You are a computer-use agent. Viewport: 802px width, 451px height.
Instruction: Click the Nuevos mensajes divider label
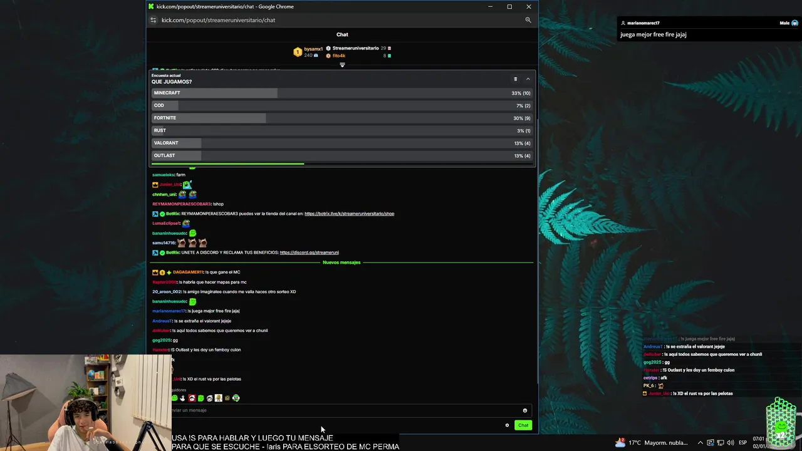[341, 262]
